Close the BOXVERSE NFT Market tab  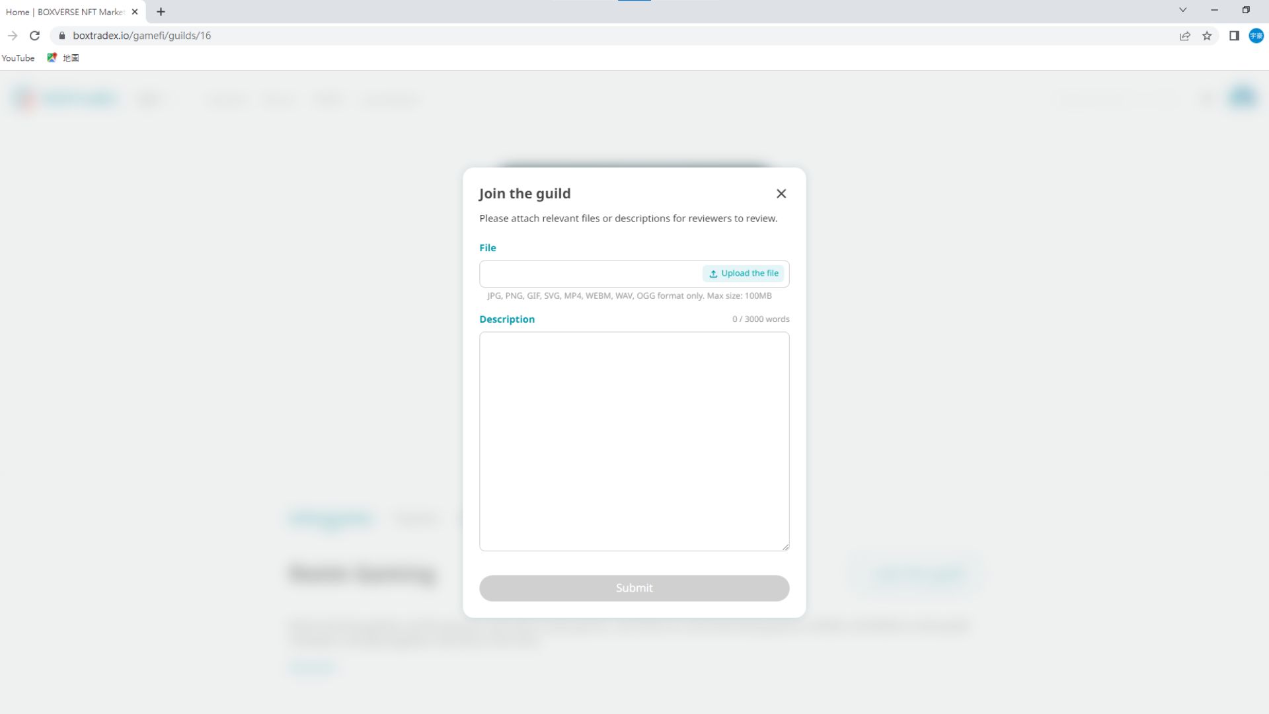(135, 12)
